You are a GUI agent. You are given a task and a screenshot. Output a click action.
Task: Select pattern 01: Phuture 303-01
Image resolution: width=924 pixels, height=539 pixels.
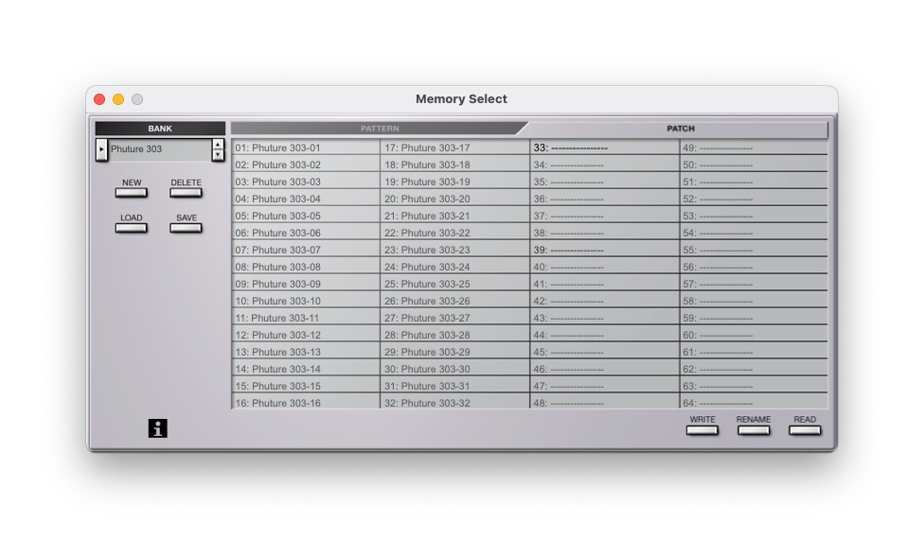306,148
